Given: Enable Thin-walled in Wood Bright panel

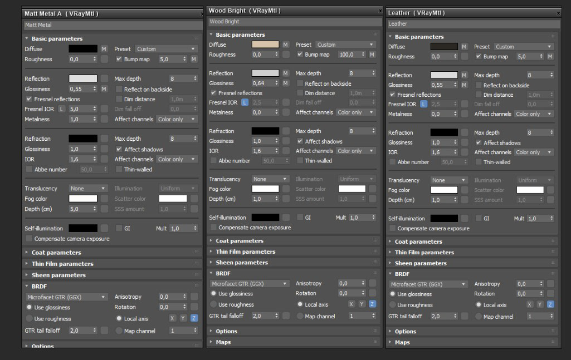Looking at the screenshot, I should 300,160.
